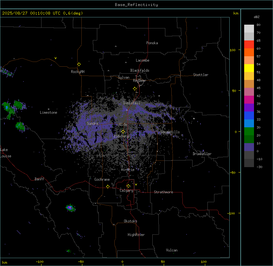The width and height of the screenshot is (273, 266).
Task: Click the yellow diamond marker south of RedDeer
Action: [x=135, y=89]
